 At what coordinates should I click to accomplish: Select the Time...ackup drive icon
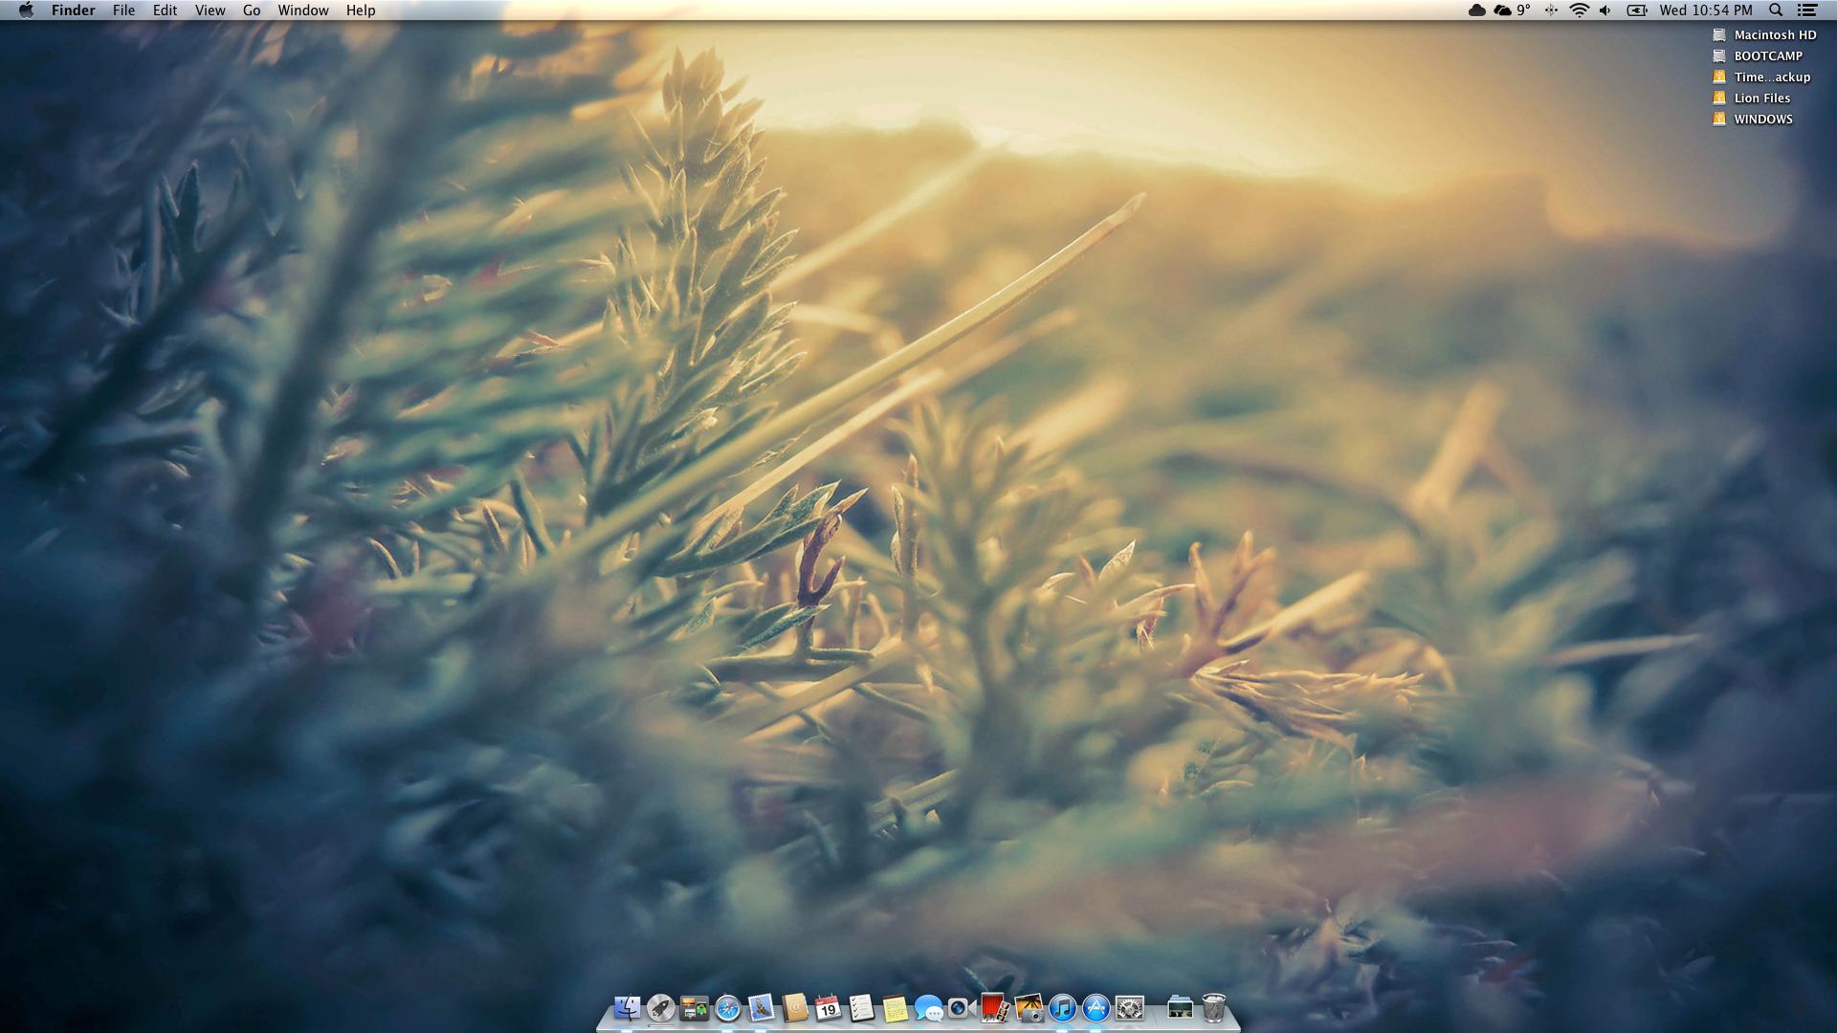coord(1718,77)
